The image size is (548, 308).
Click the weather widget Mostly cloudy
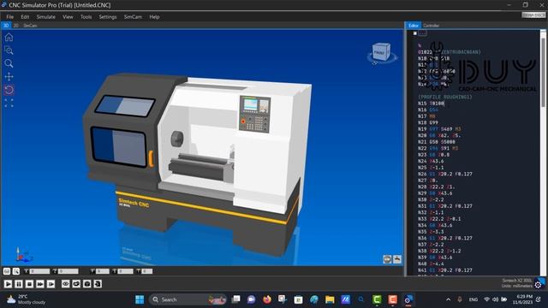click(27, 299)
